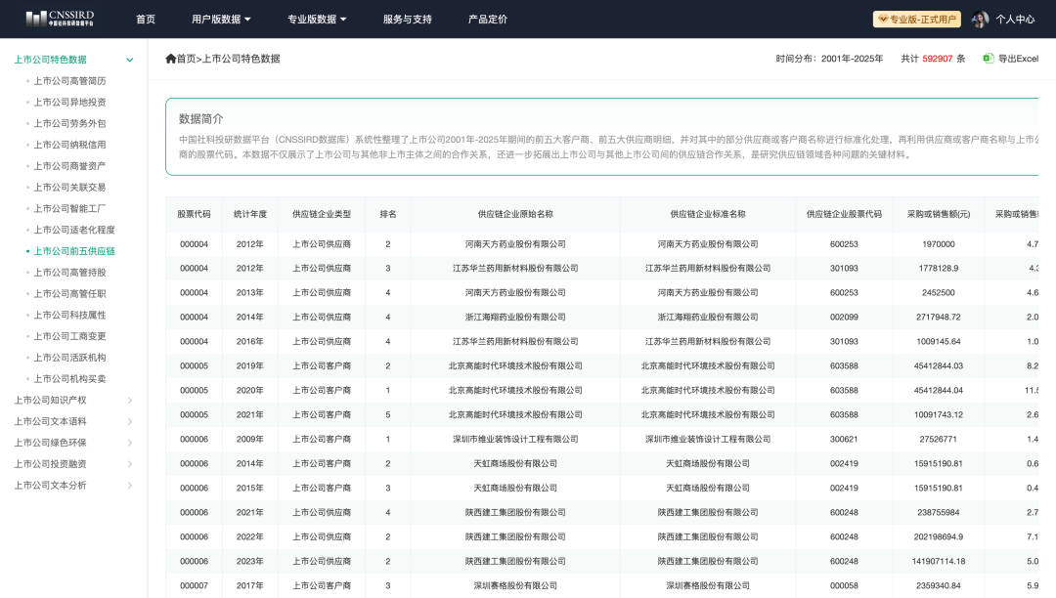The image size is (1056, 598).
Task: Click the 供应链企业标准名称 column header
Action: tap(708, 214)
